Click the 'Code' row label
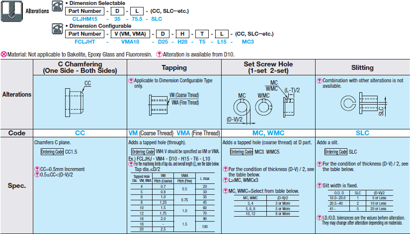 pos(17,133)
